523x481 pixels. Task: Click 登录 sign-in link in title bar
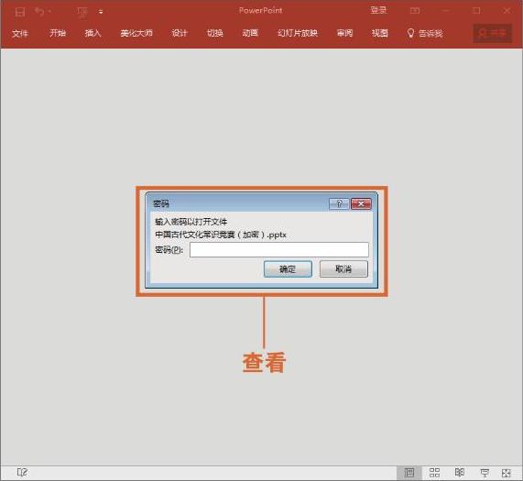[378, 10]
